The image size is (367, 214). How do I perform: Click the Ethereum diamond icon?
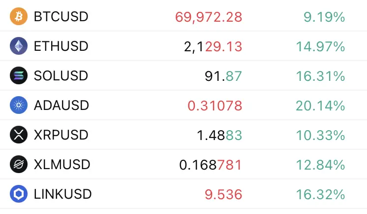(19, 46)
